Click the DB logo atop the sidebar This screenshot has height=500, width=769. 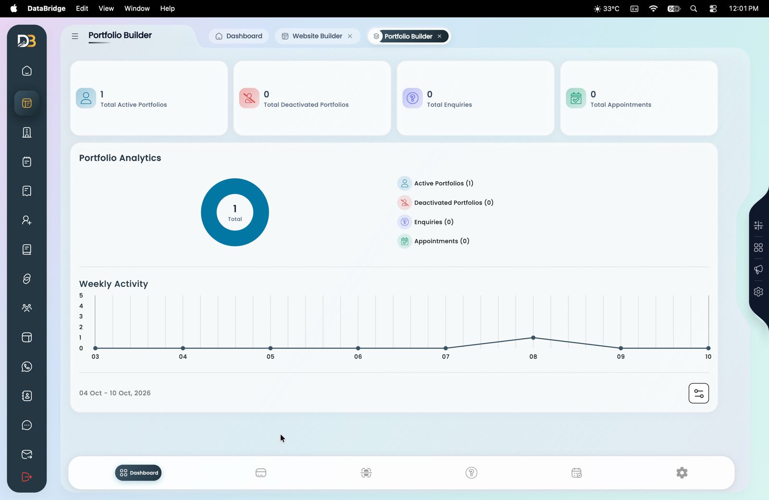pyautogui.click(x=27, y=41)
